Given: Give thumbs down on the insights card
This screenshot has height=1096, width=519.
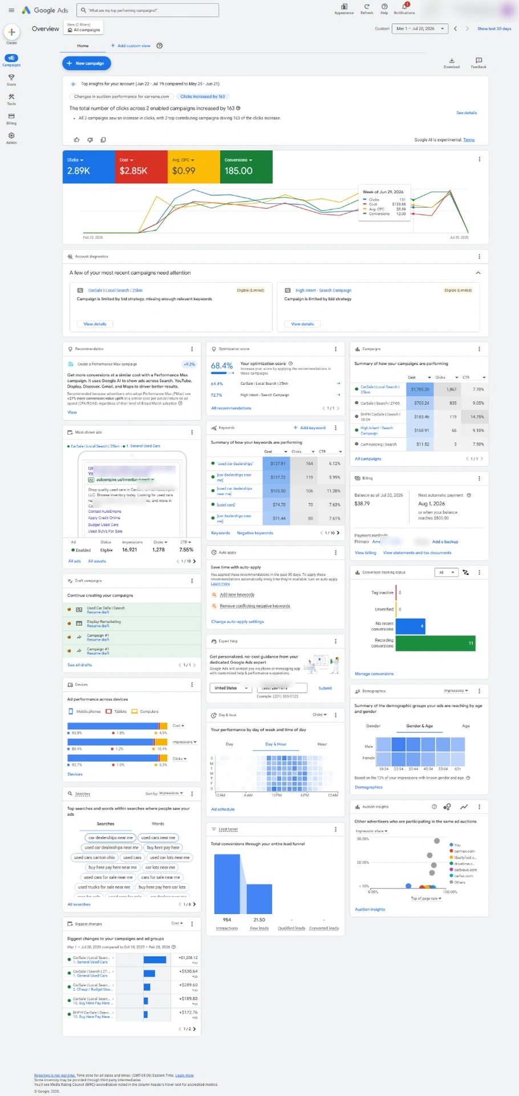Looking at the screenshot, I should tap(90, 140).
